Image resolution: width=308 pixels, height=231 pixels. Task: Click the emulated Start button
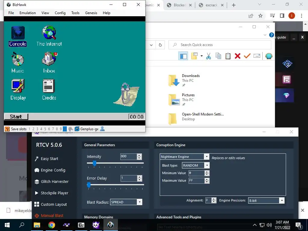pos(16,117)
